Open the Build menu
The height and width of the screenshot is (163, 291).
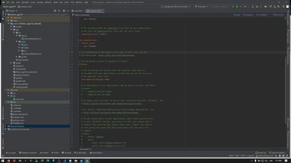point(55,2)
